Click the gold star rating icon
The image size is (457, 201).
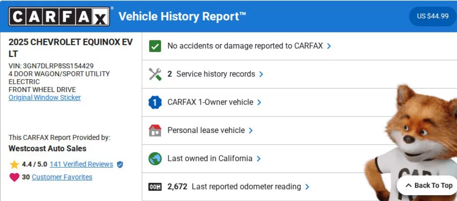tap(14, 165)
